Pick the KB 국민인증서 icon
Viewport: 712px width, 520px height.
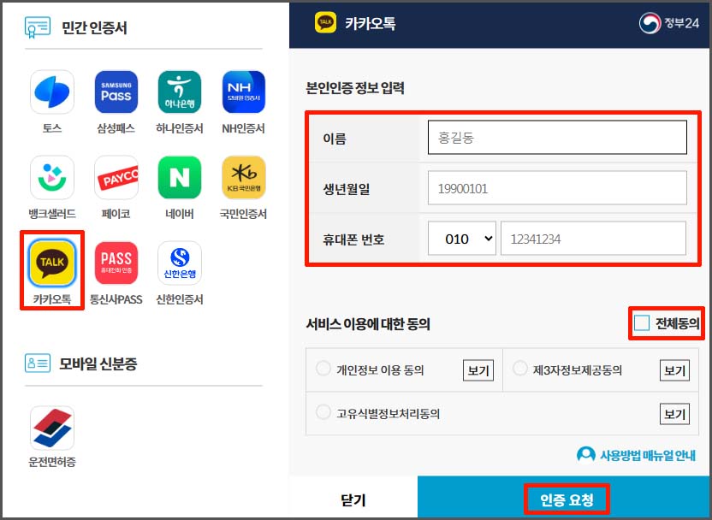pos(244,177)
